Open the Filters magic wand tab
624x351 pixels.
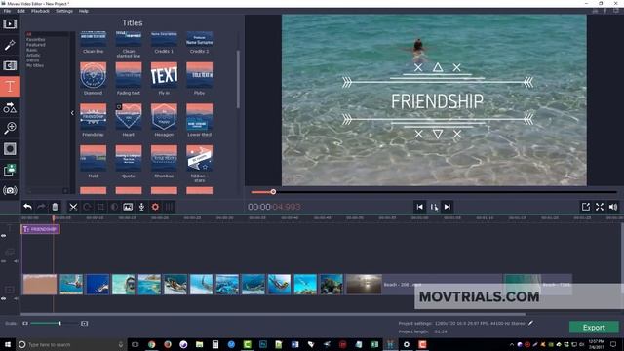pyautogui.click(x=10, y=45)
